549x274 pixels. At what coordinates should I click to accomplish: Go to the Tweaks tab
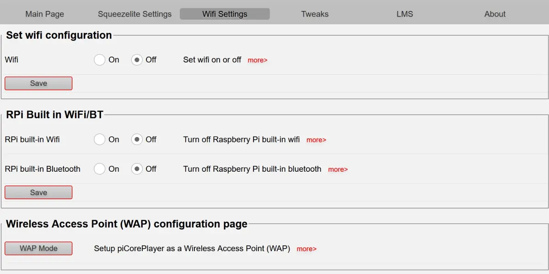pos(315,14)
